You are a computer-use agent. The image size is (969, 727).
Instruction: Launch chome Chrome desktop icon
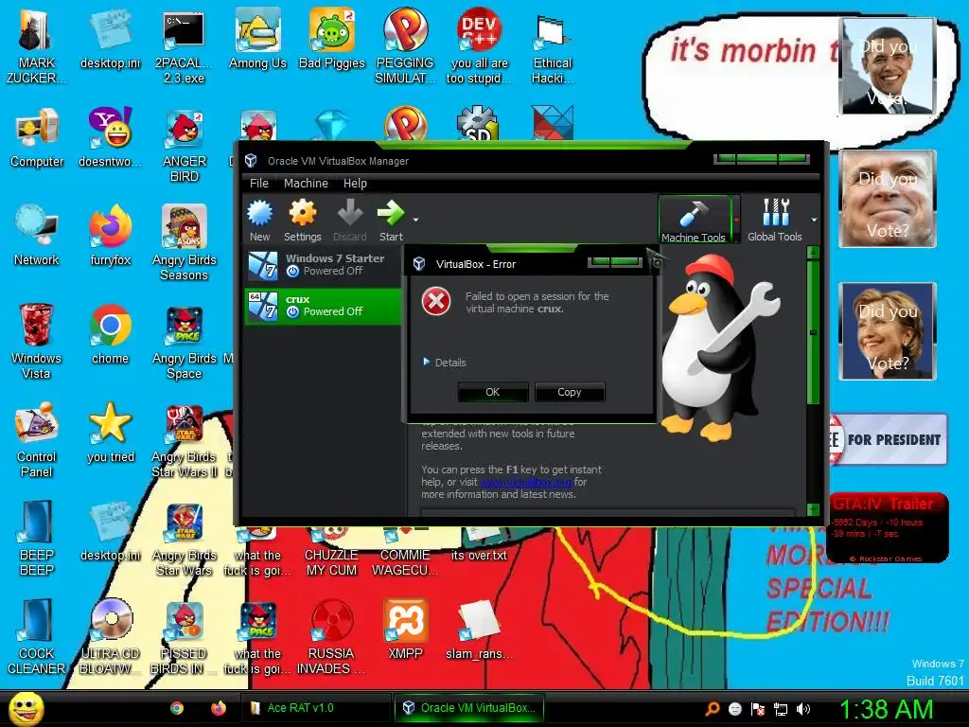pos(110,335)
